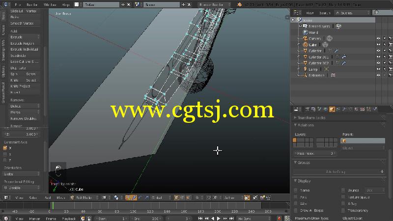Click the Lamp object icon in outliner
Screen dimensions: 393x221
(x=305, y=69)
